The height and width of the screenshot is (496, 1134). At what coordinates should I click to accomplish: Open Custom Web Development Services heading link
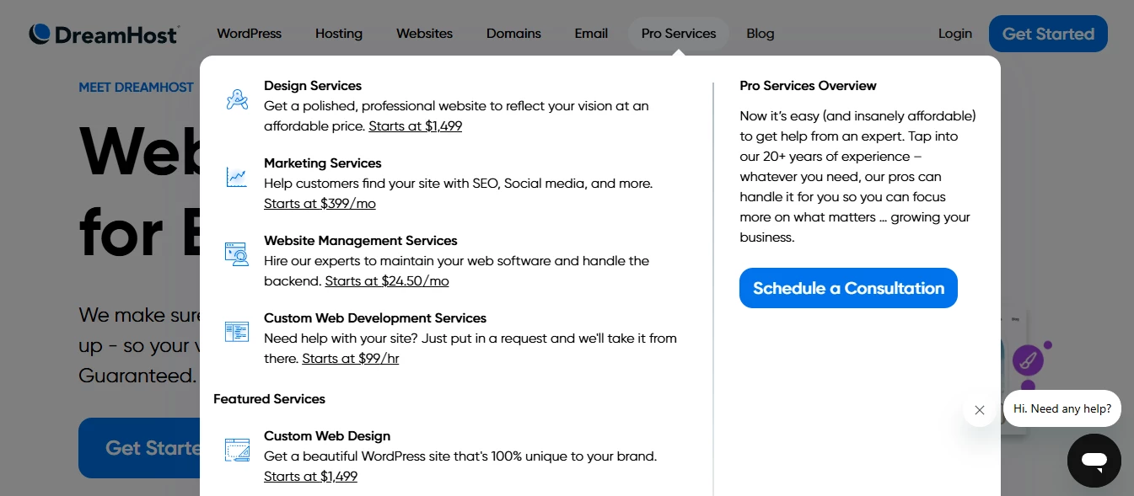pyautogui.click(x=375, y=318)
